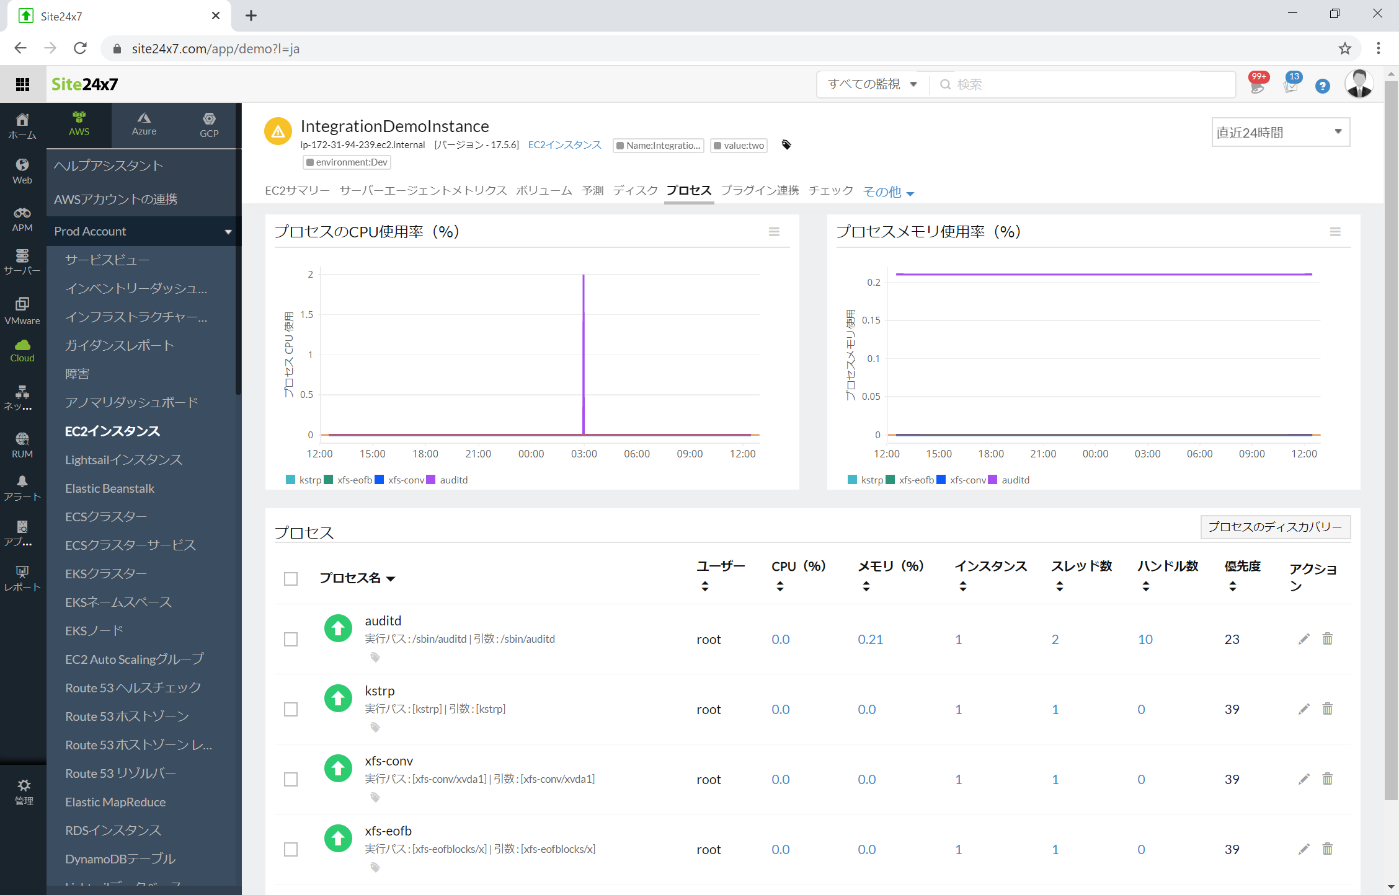Click EC2インスタンス link in breadcrumb
The width and height of the screenshot is (1399, 895).
tap(566, 145)
